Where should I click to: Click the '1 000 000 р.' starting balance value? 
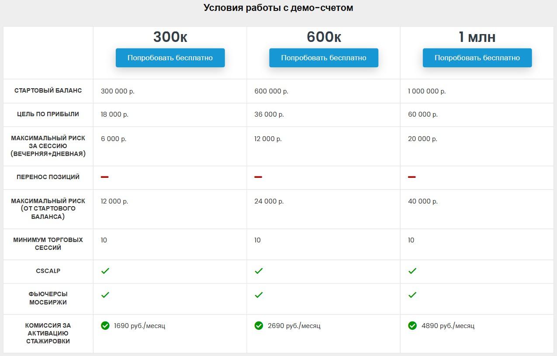coord(427,91)
